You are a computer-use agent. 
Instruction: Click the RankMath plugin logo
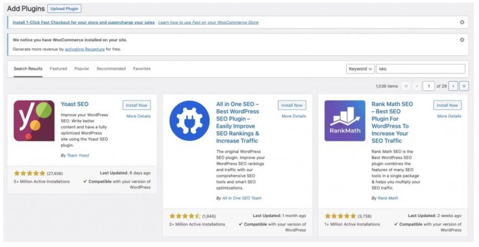[345, 121]
